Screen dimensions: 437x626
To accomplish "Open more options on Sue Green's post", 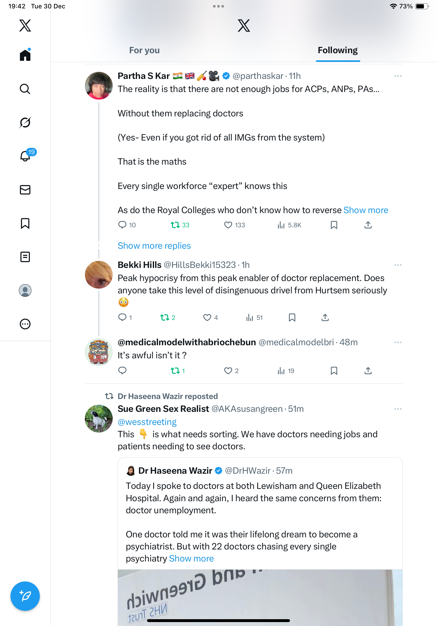I will click(397, 409).
